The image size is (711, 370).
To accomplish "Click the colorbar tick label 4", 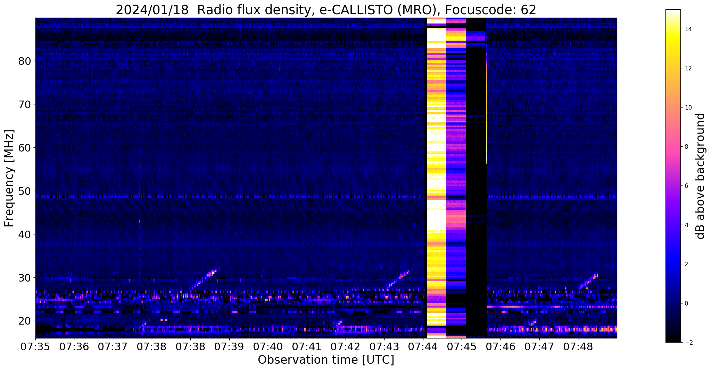I will (686, 225).
